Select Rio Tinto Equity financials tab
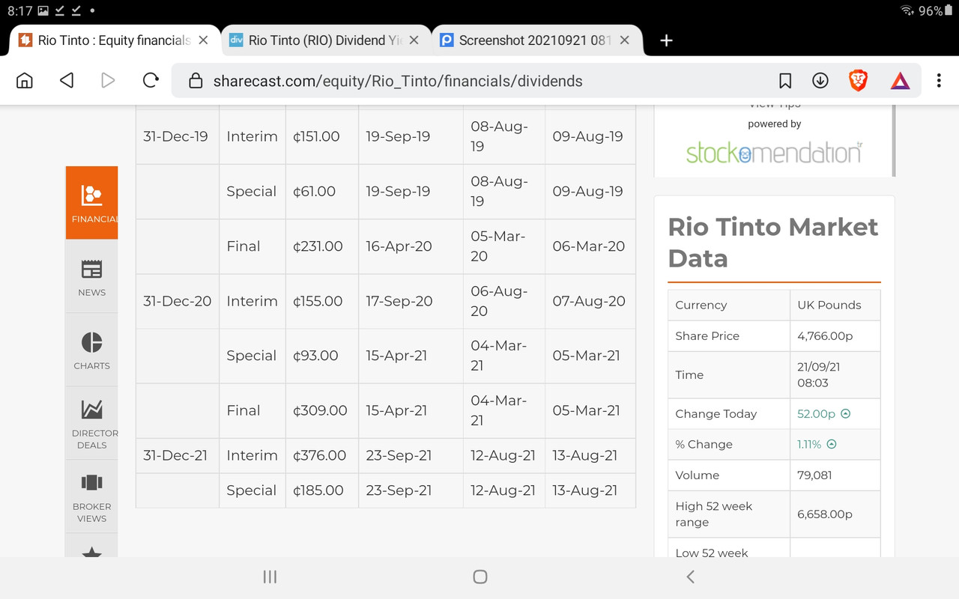The image size is (959, 599). click(114, 40)
